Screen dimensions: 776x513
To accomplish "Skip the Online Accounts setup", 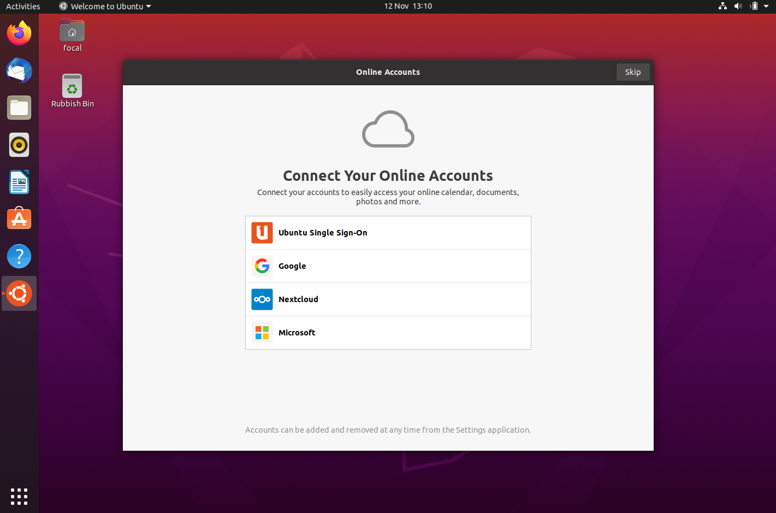I will 632,72.
